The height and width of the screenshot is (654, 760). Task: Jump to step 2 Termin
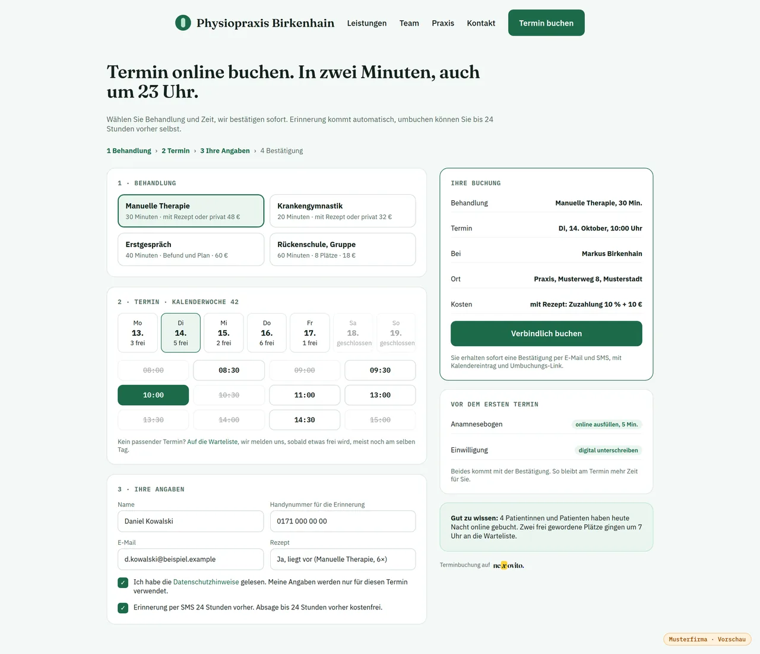pos(176,151)
